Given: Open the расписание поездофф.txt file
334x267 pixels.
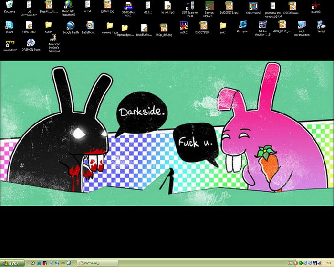Looking at the screenshot, I should (273, 10).
